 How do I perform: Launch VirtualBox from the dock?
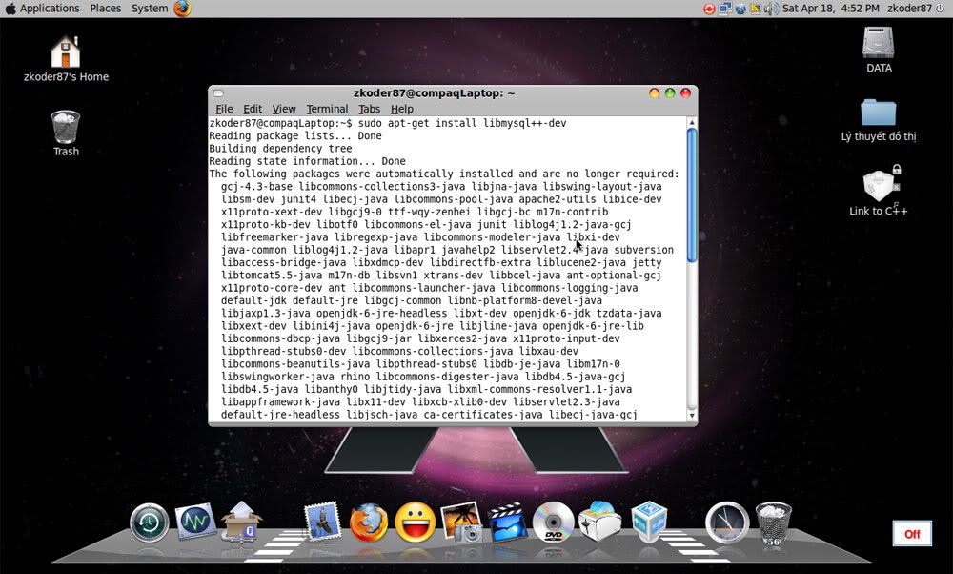[648, 522]
